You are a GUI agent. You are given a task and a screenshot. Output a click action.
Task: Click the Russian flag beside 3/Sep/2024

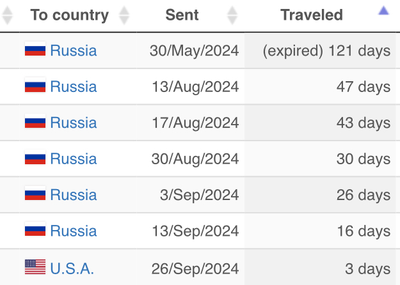[x=35, y=194]
